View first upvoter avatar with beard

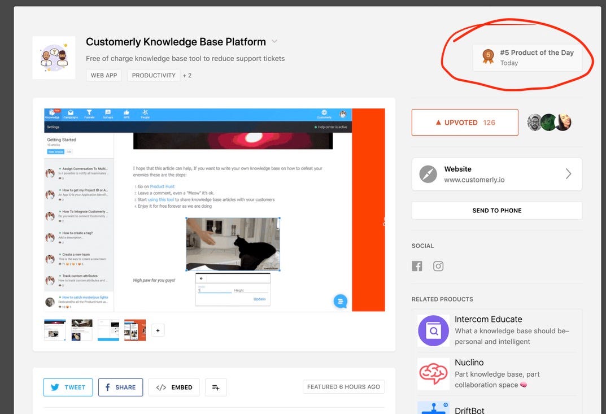[x=535, y=123]
